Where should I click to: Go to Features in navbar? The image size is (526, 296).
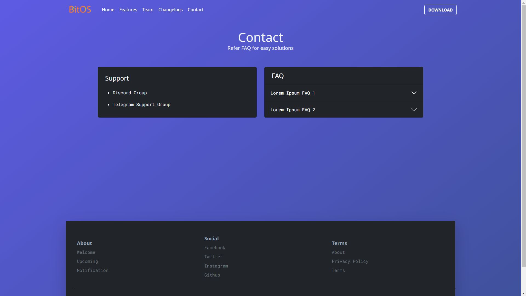(128, 10)
